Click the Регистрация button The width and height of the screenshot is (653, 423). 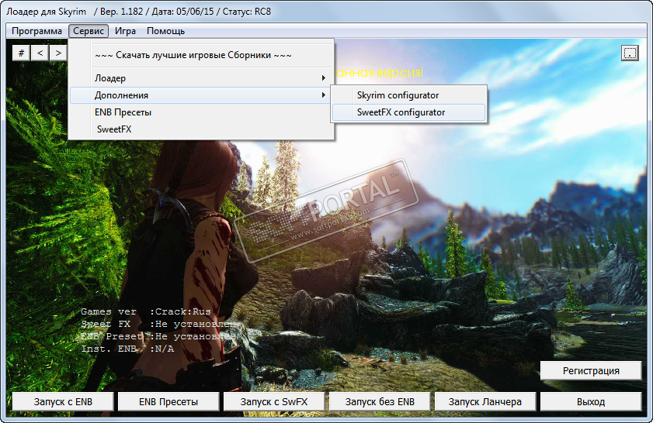pyautogui.click(x=591, y=370)
